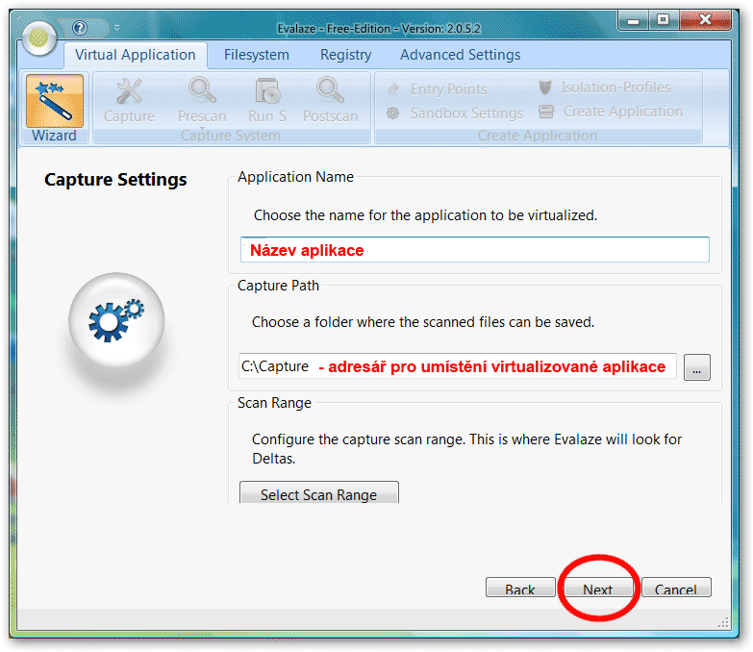Browse for capture folder with ... button
The image size is (753, 652).
tap(697, 367)
